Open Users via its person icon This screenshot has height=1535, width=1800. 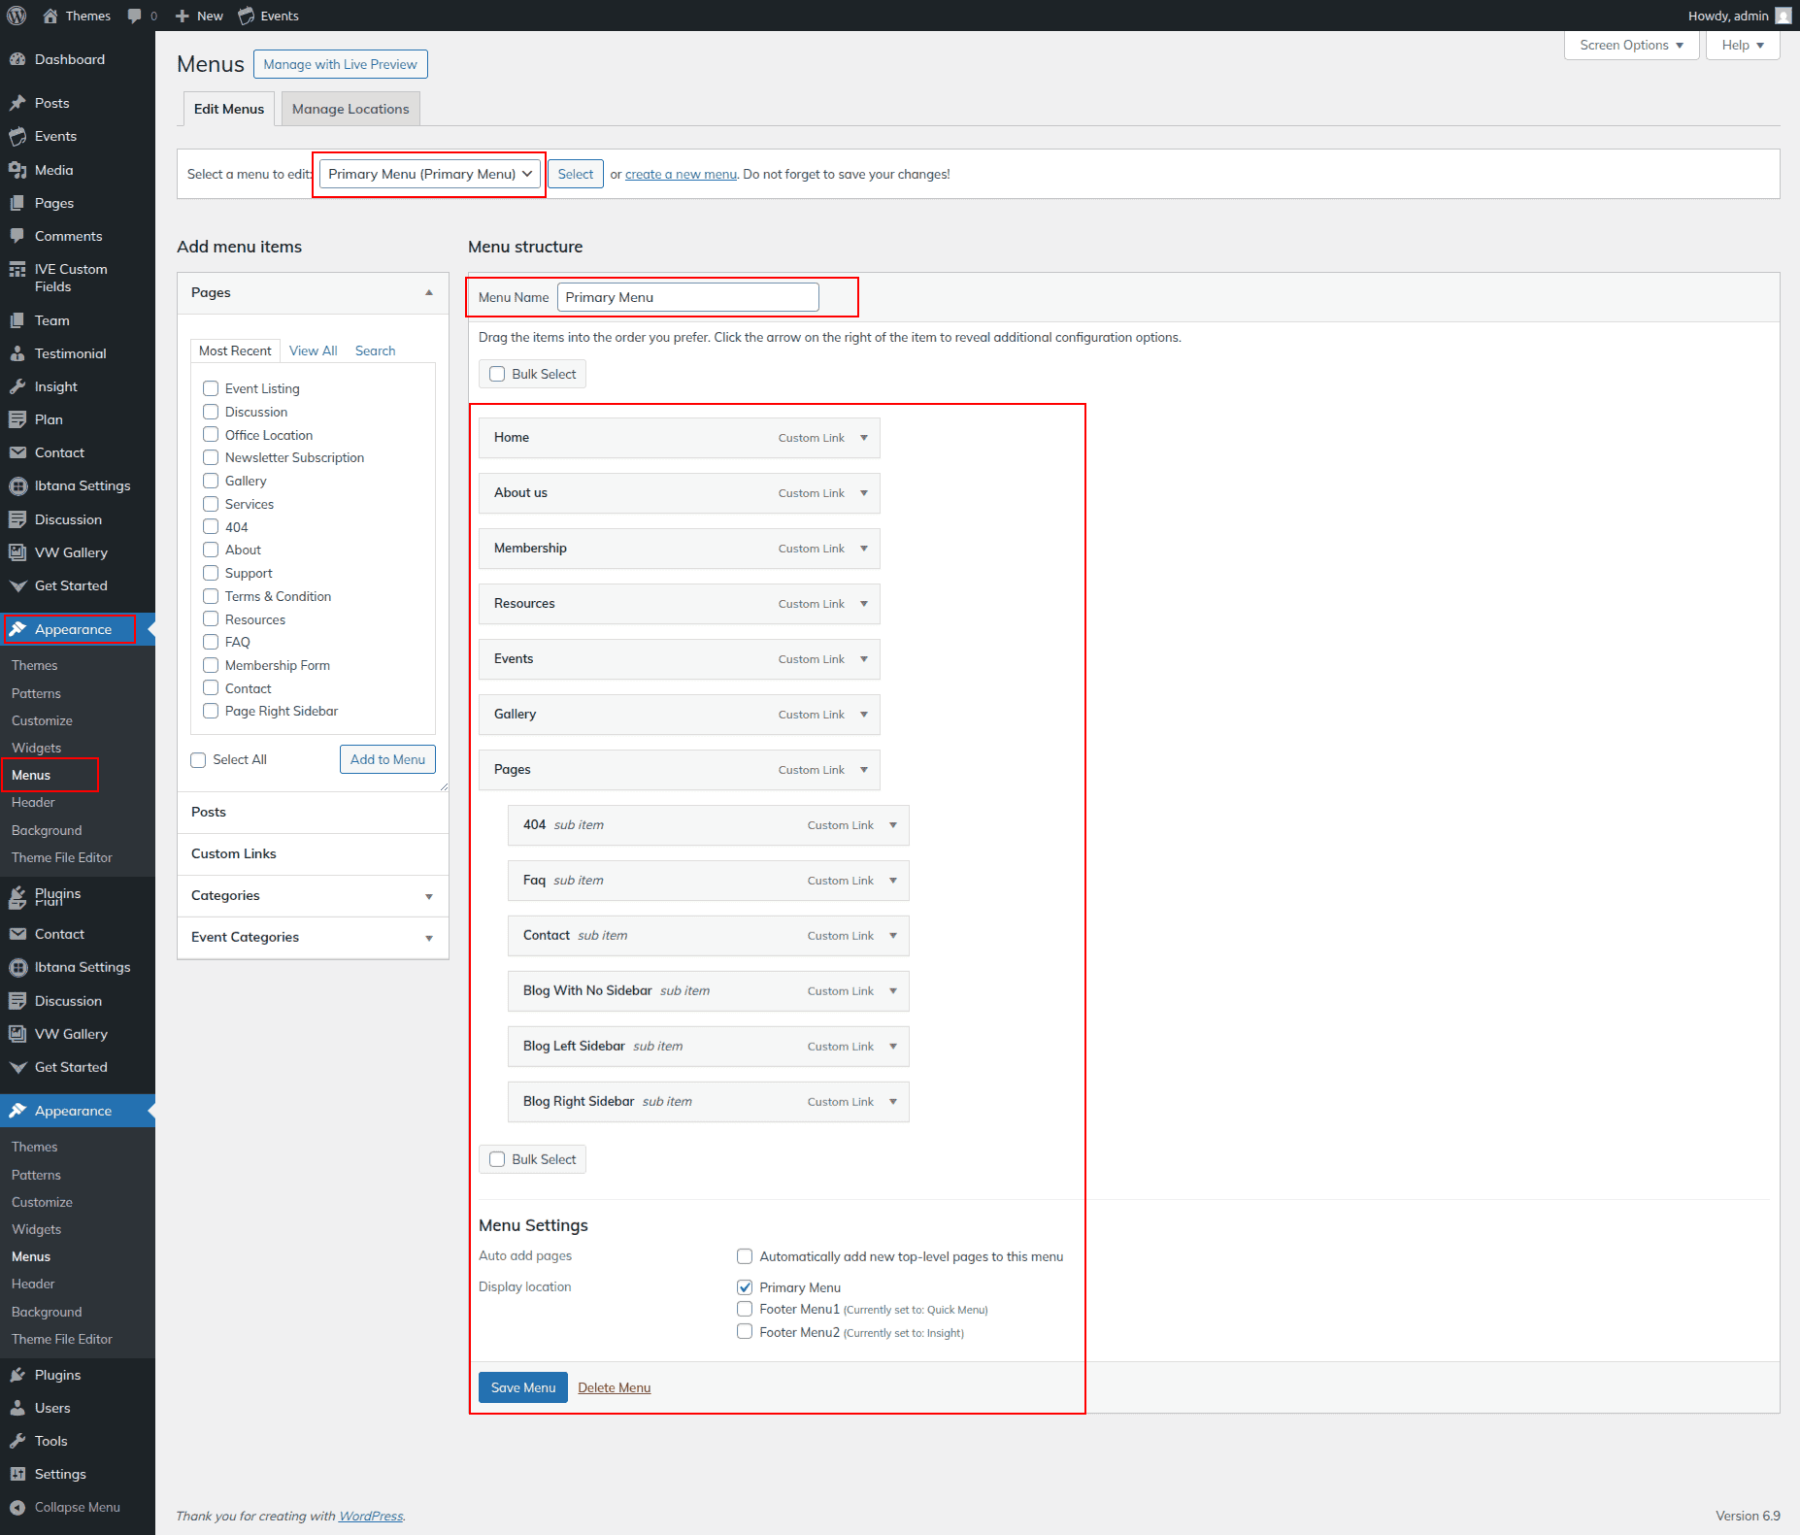[x=17, y=1408]
